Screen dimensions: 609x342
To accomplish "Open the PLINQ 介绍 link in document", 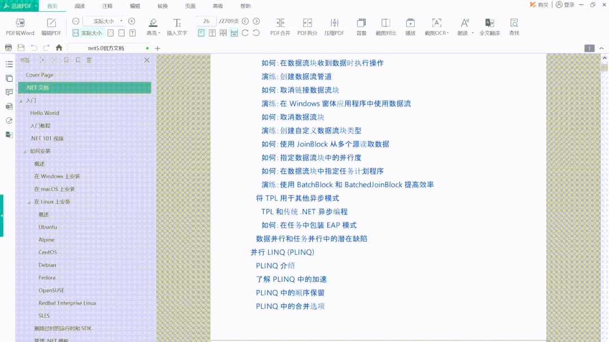I will point(275,265).
